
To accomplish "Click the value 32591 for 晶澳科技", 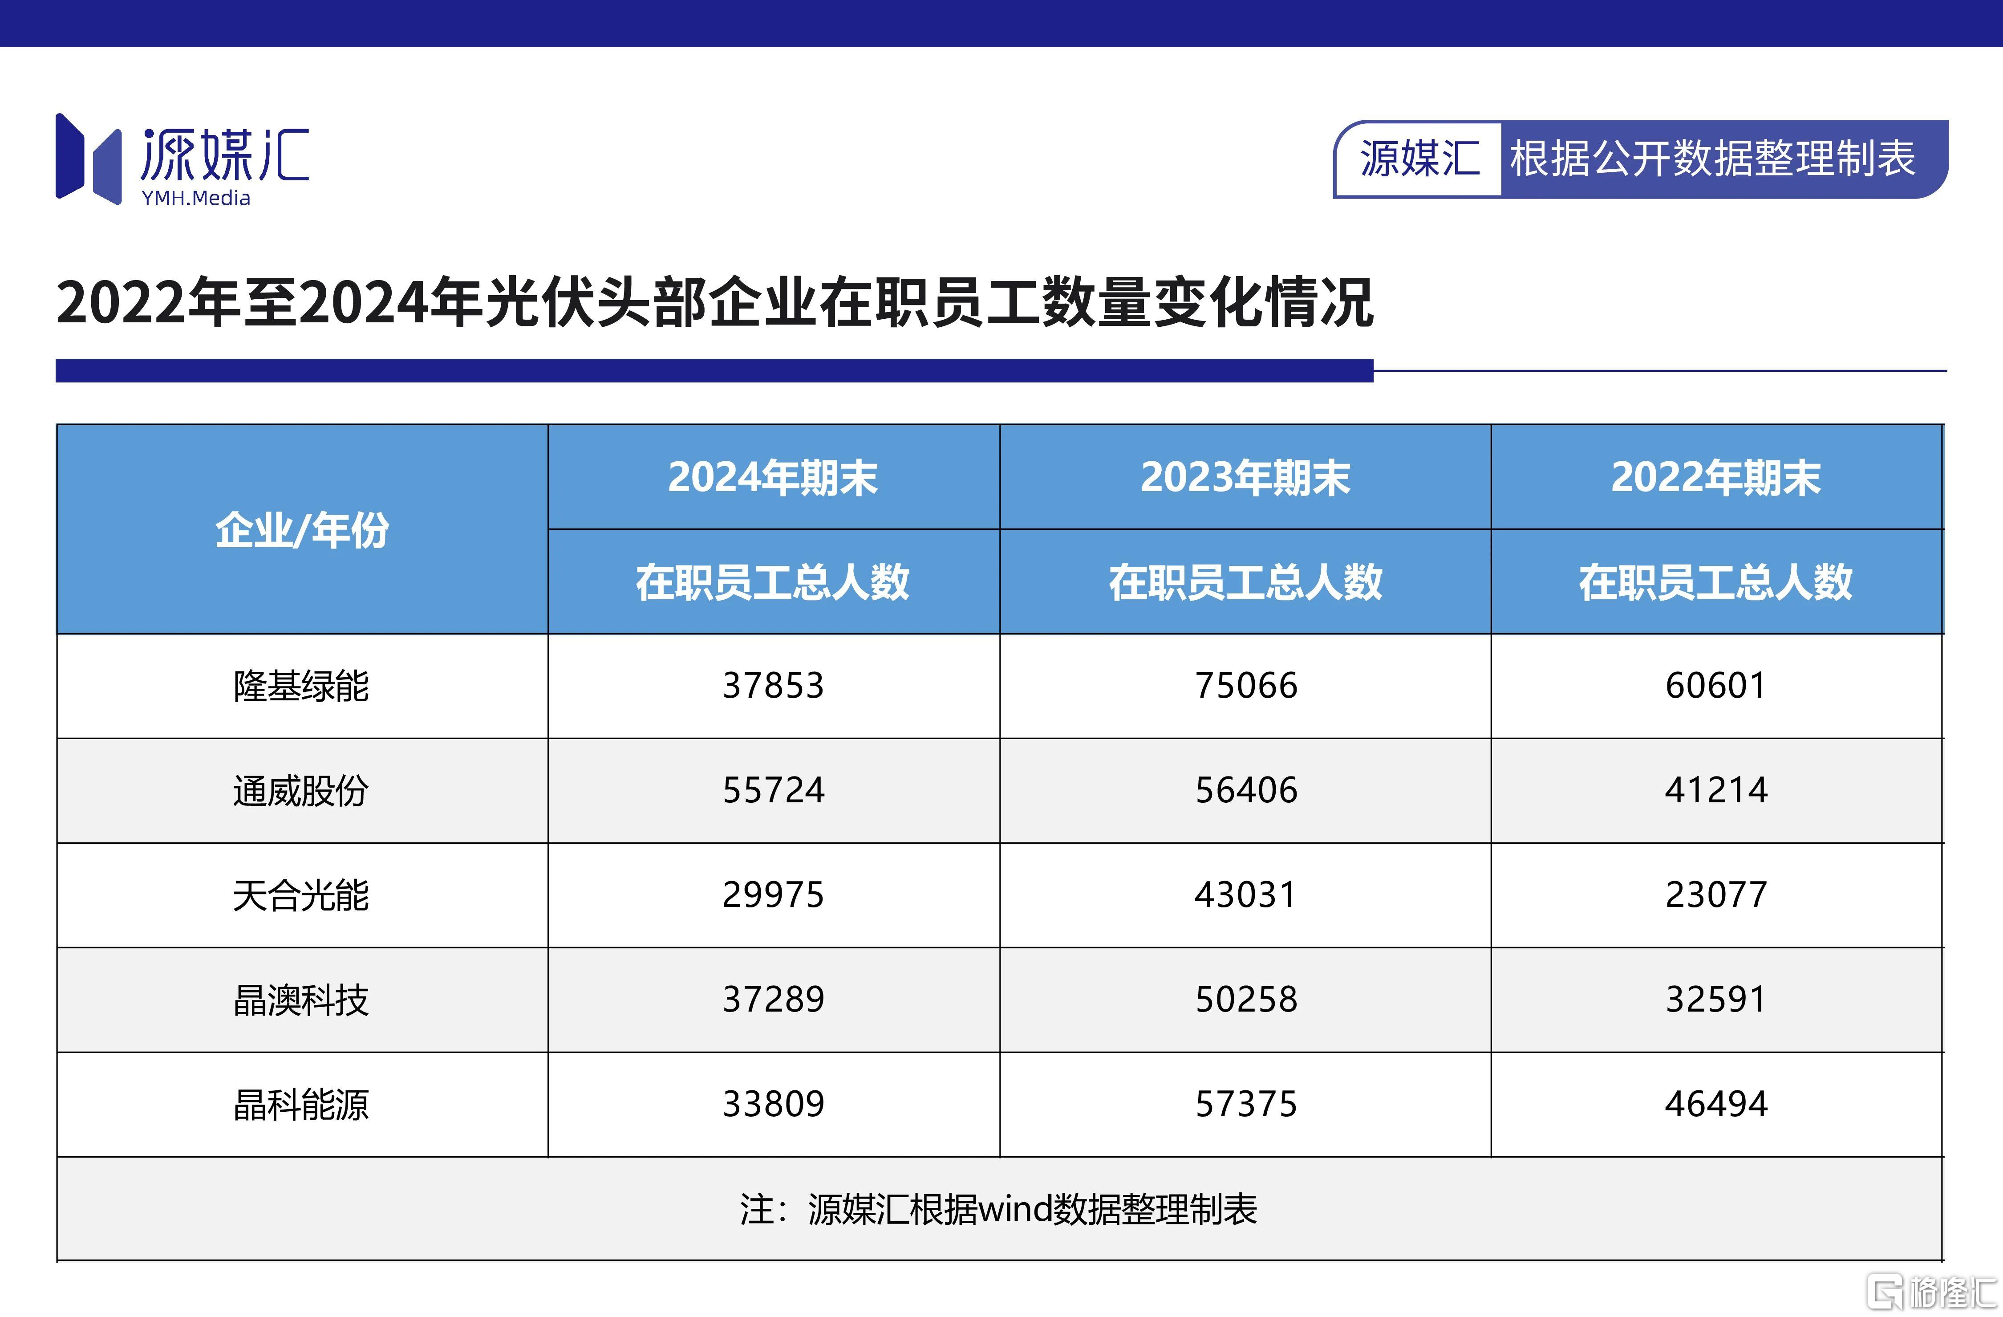I will tap(1716, 1000).
